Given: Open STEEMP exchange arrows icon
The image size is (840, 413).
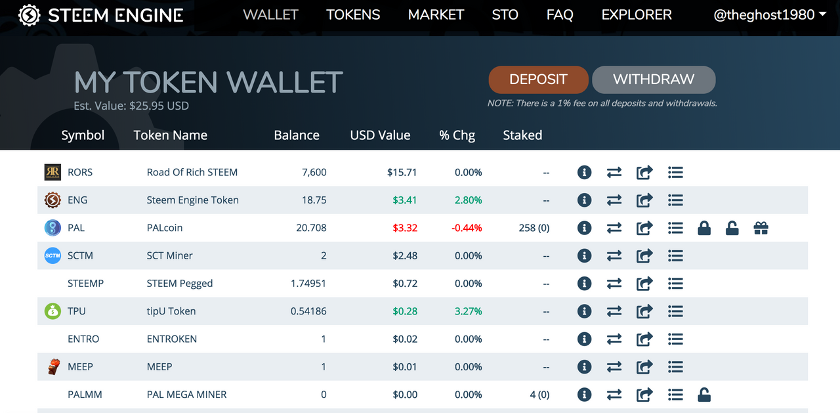Looking at the screenshot, I should click(614, 284).
